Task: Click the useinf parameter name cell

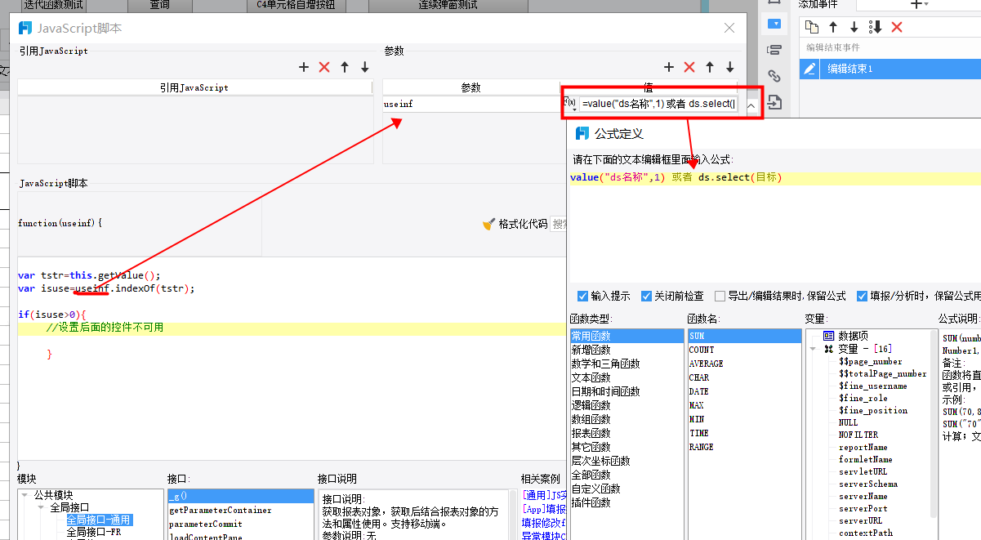Action: (x=470, y=105)
